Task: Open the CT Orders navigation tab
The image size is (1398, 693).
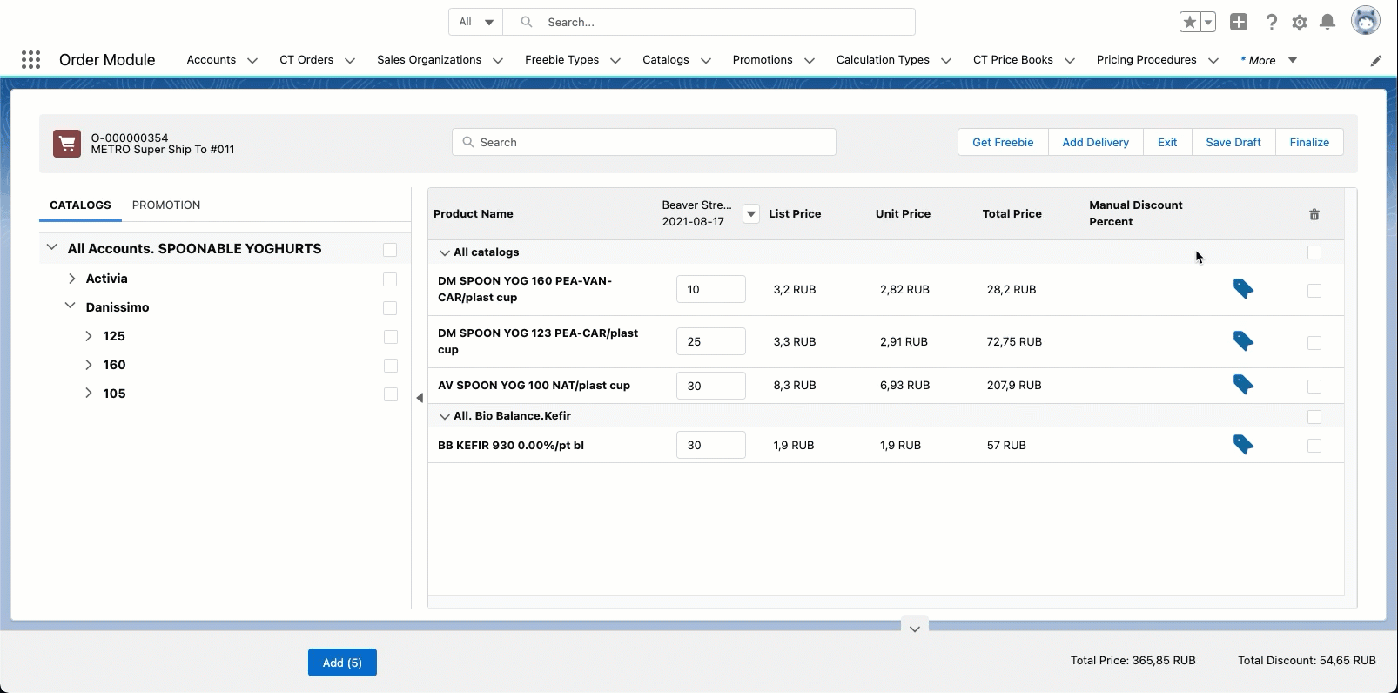Action: click(x=306, y=60)
